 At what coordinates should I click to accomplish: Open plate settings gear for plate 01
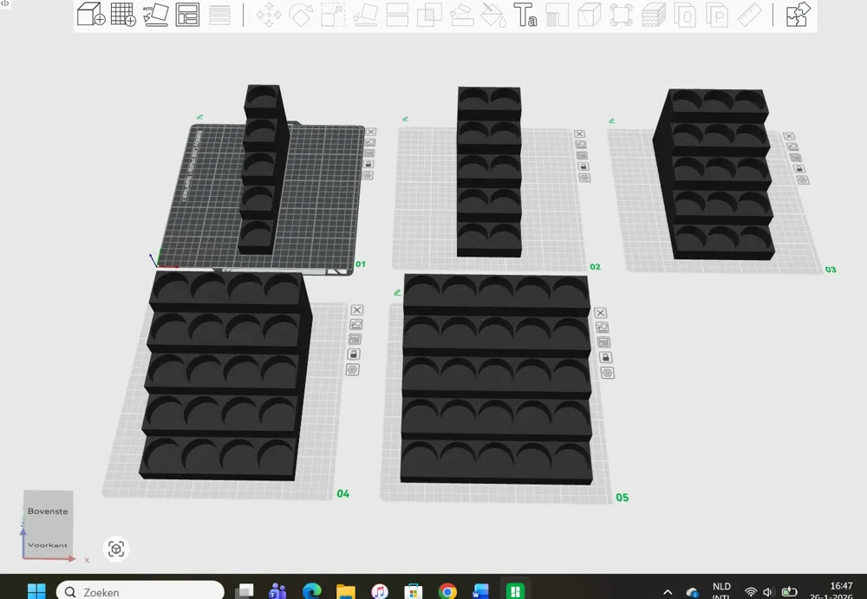point(369,175)
